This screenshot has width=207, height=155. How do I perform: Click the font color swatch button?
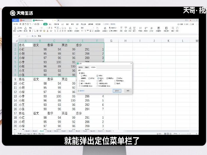coord(48,31)
